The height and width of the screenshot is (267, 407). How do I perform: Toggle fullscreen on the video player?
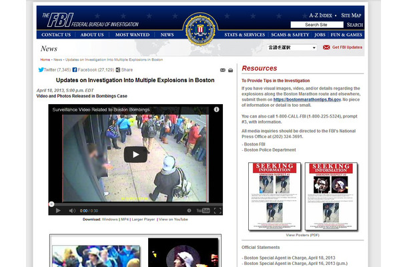(x=218, y=211)
